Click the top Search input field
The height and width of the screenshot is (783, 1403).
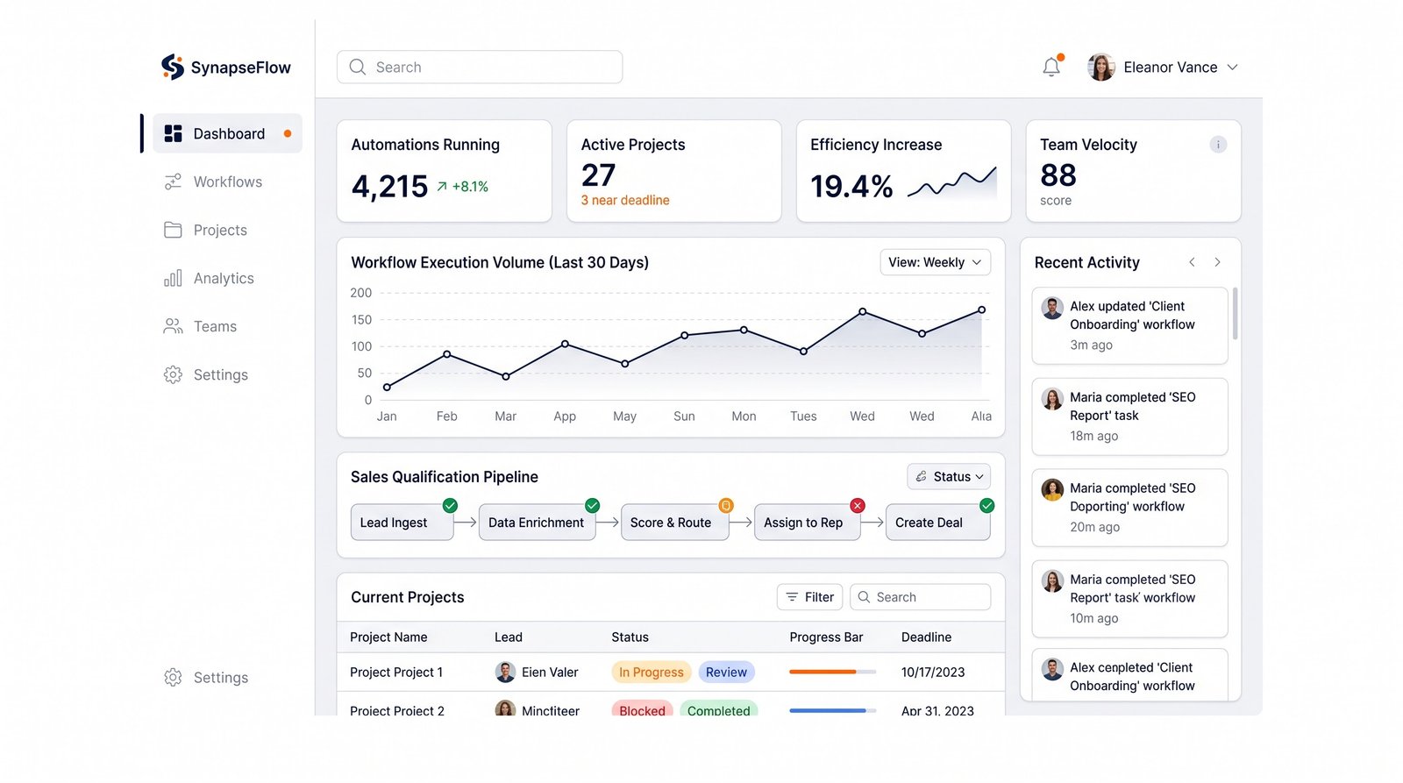coord(480,67)
